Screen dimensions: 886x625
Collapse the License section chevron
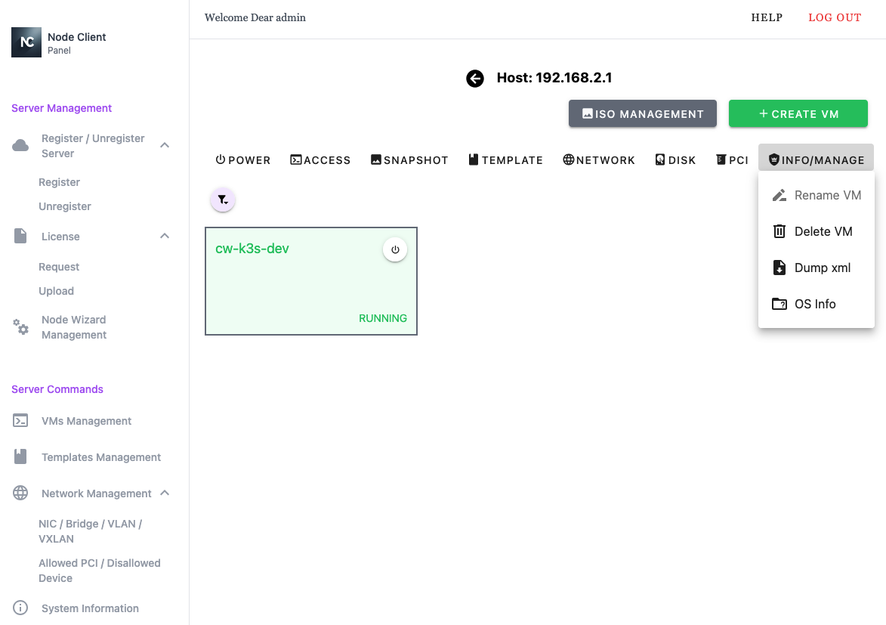165,237
